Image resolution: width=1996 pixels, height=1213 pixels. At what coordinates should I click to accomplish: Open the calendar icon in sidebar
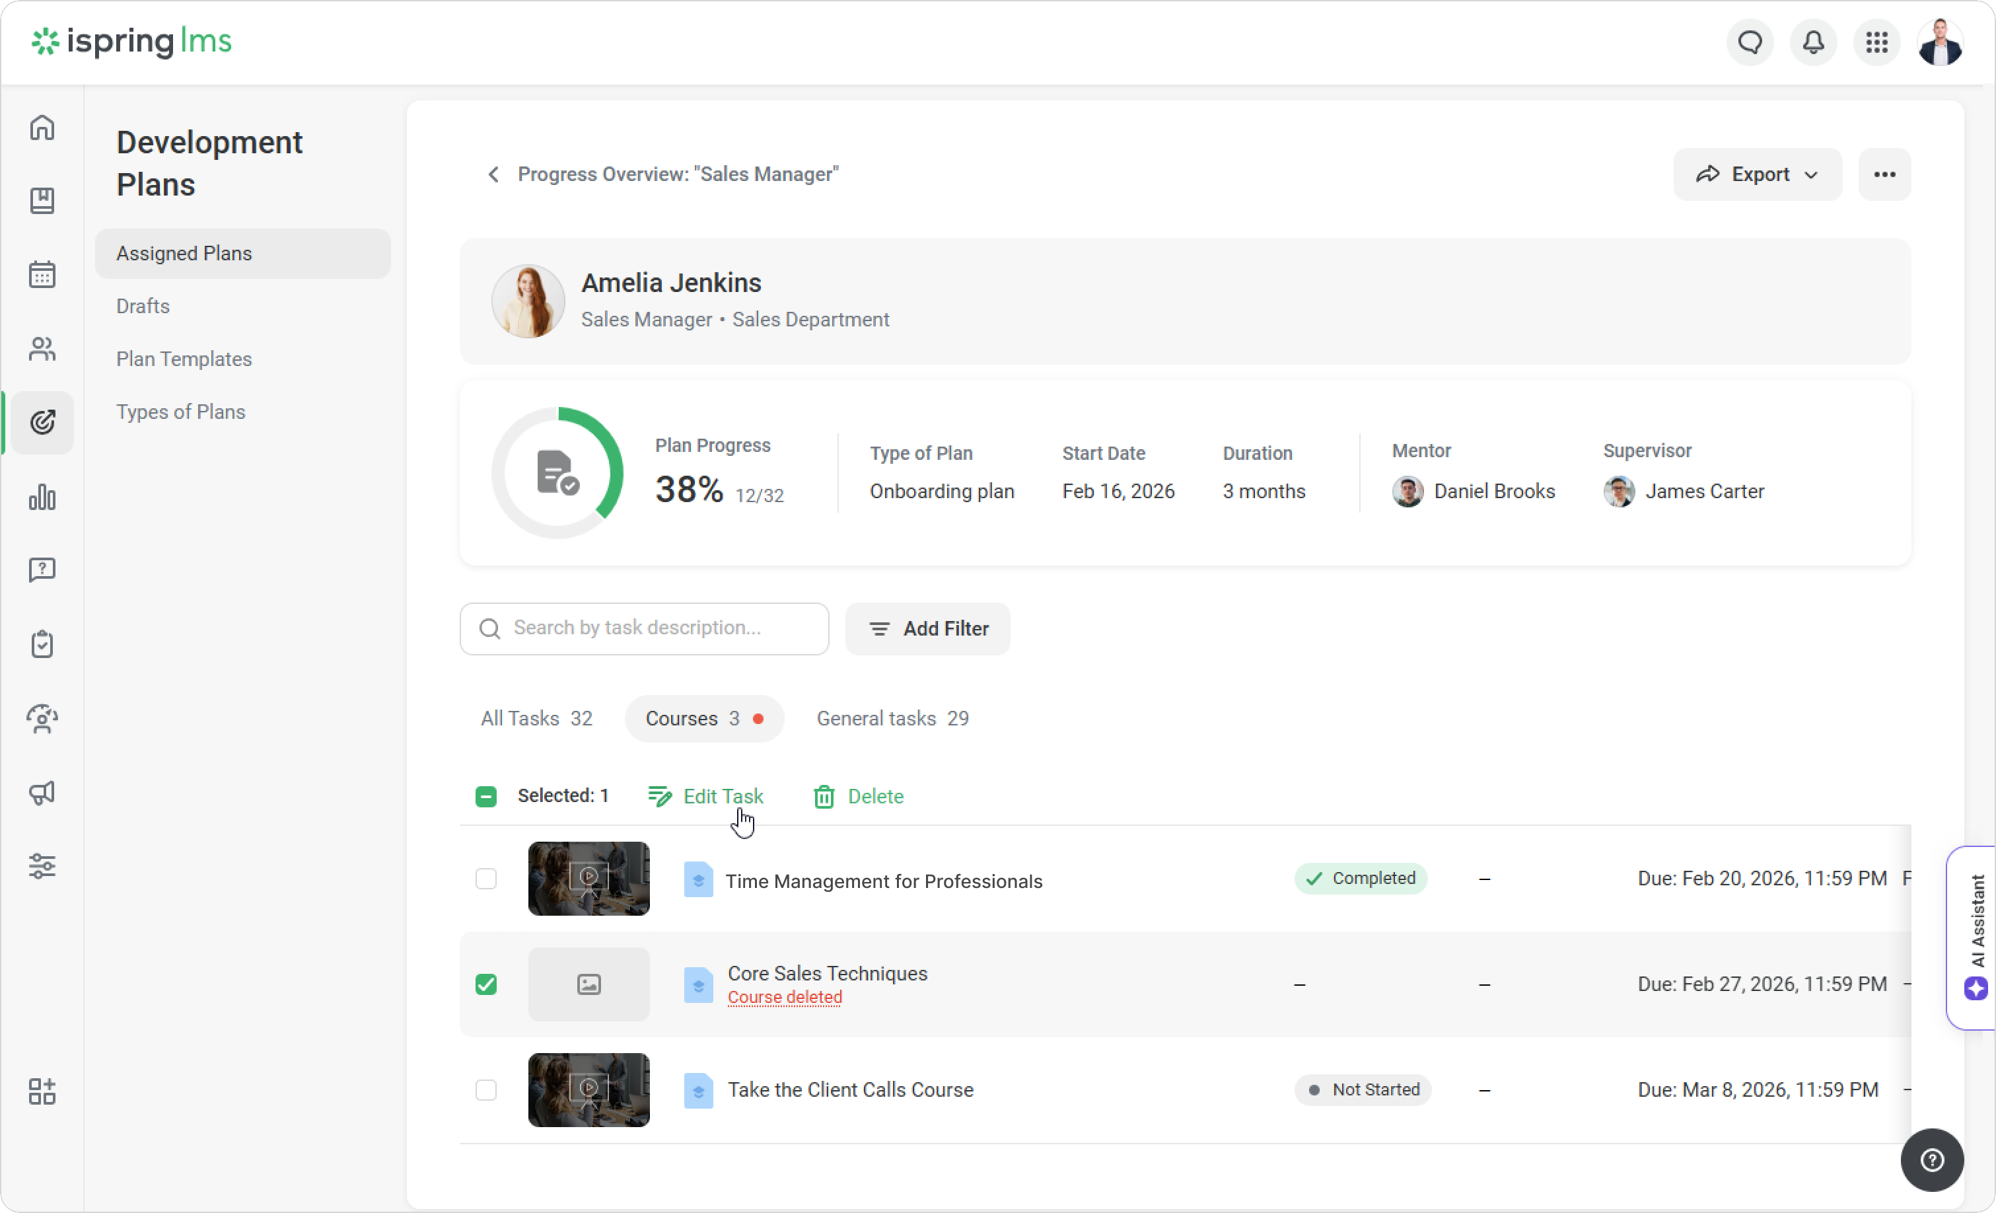pos(42,275)
